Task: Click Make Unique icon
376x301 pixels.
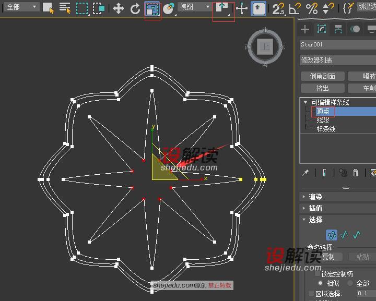Action: 343,173
